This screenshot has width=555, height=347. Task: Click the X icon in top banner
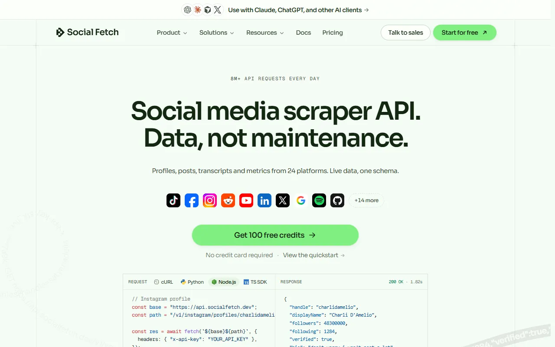(217, 10)
